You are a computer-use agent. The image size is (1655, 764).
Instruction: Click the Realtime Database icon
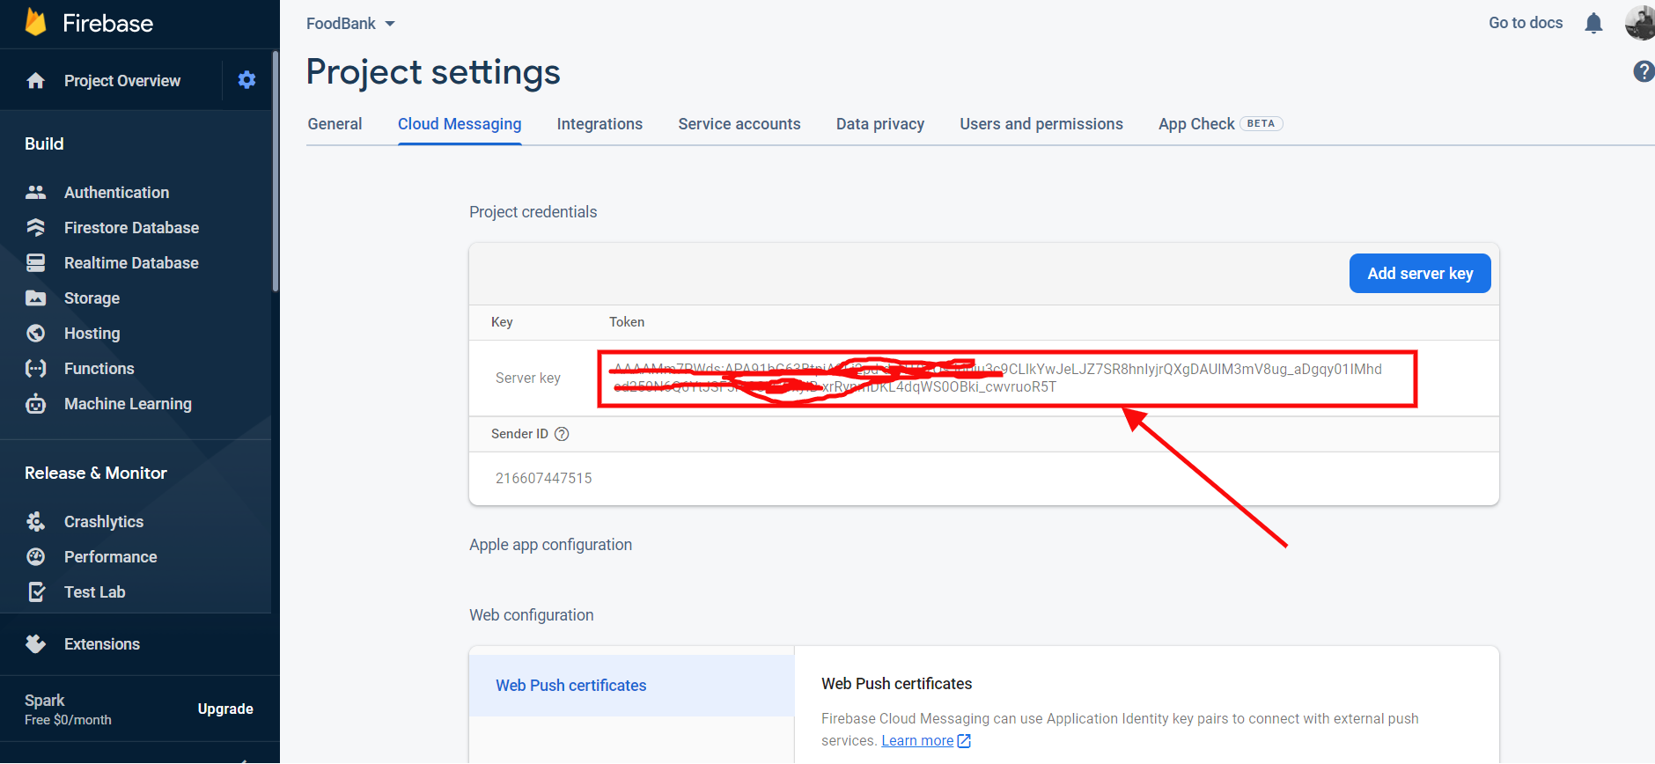[x=36, y=262]
